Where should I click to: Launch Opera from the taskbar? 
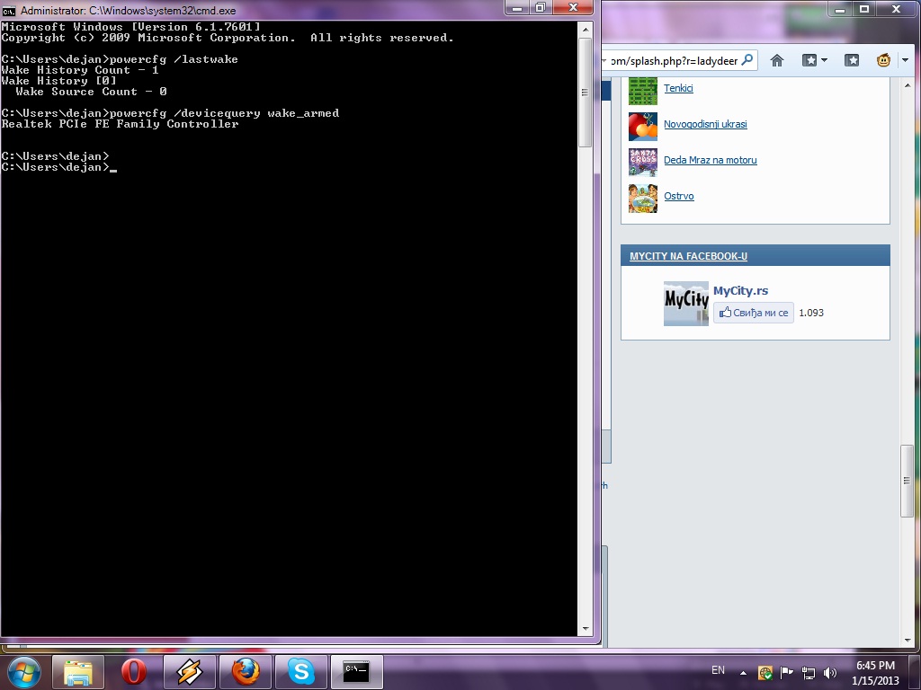[133, 672]
